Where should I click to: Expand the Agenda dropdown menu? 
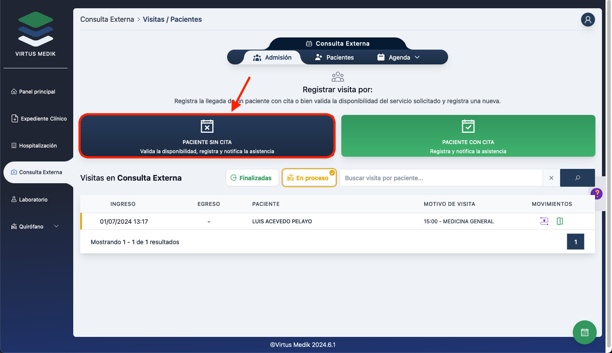coord(398,57)
